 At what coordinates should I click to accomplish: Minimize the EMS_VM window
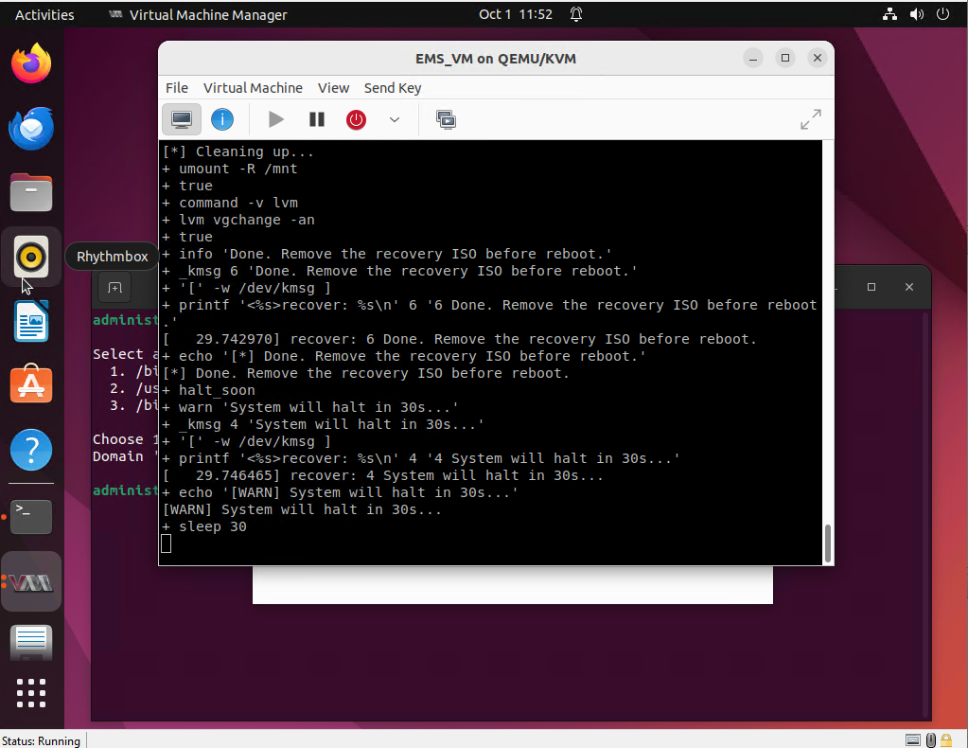[x=752, y=58]
